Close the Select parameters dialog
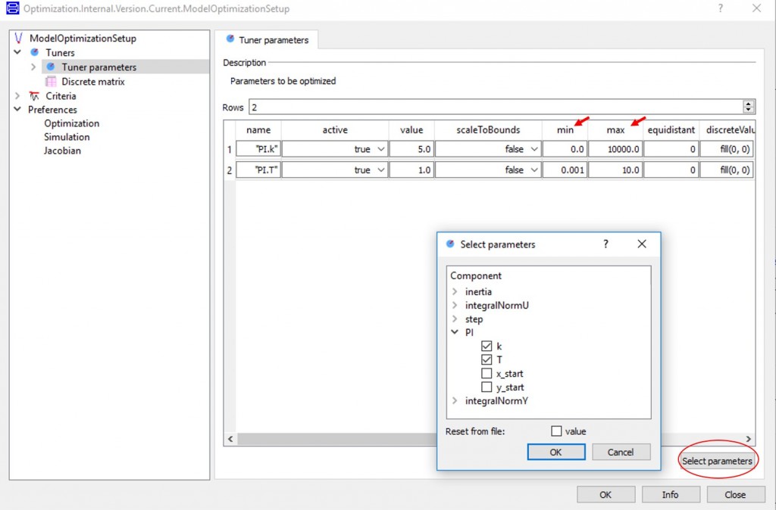Screen dimensions: 776x510 click(x=642, y=244)
